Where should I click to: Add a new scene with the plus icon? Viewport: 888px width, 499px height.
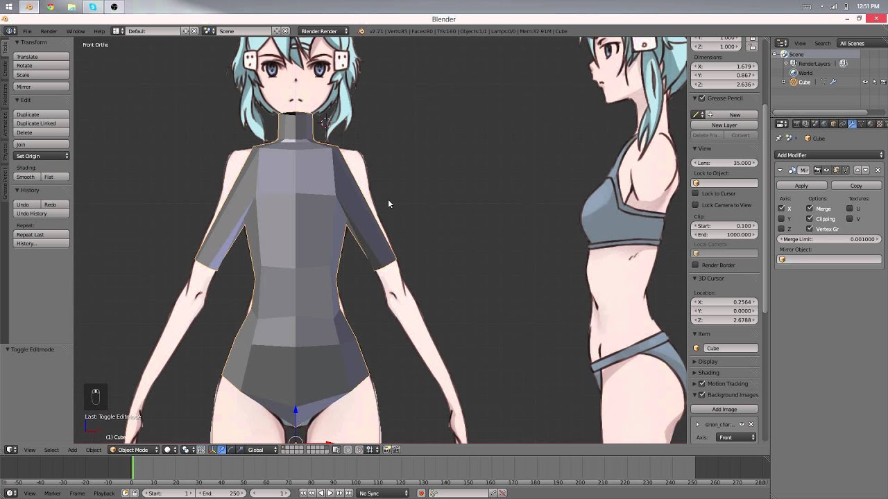coord(276,31)
